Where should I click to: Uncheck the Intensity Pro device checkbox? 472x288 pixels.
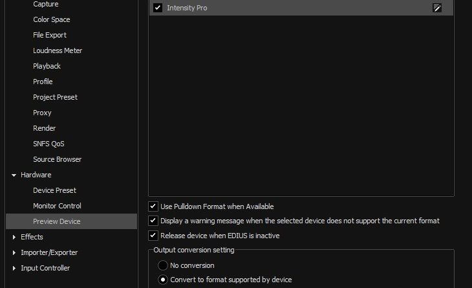(158, 8)
